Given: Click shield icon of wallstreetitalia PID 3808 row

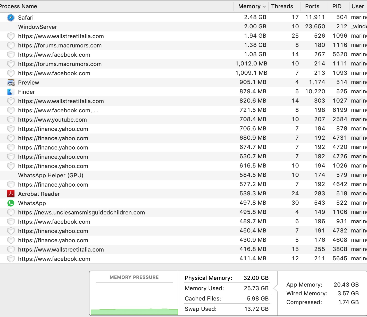Looking at the screenshot, I should (x=11, y=249).
